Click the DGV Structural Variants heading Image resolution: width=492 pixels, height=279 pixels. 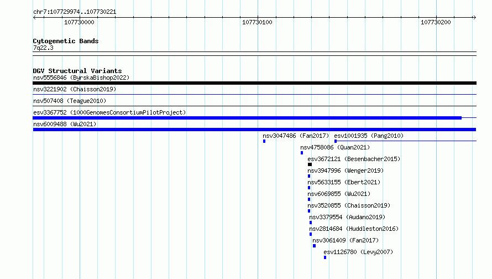(x=77, y=71)
